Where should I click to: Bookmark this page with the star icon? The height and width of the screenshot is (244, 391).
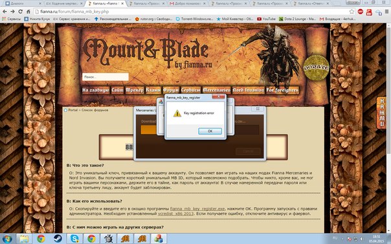(x=352, y=12)
